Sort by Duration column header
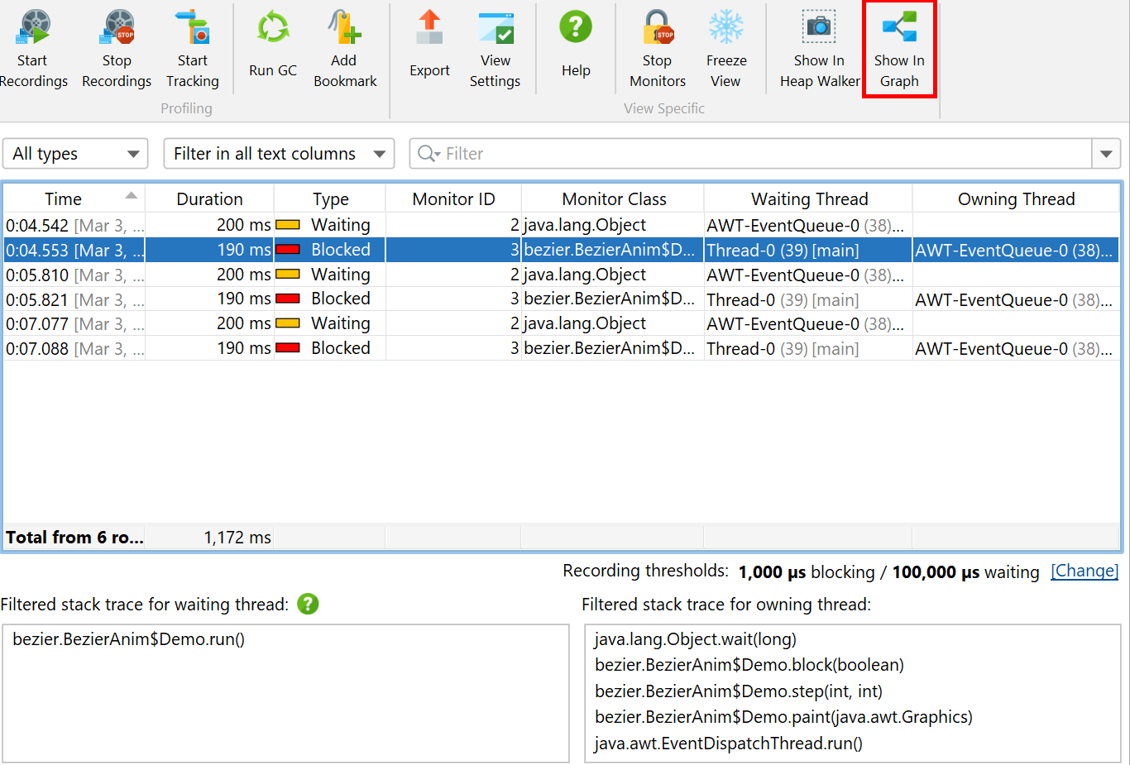Viewport: 1130px width, 765px height. [x=209, y=199]
